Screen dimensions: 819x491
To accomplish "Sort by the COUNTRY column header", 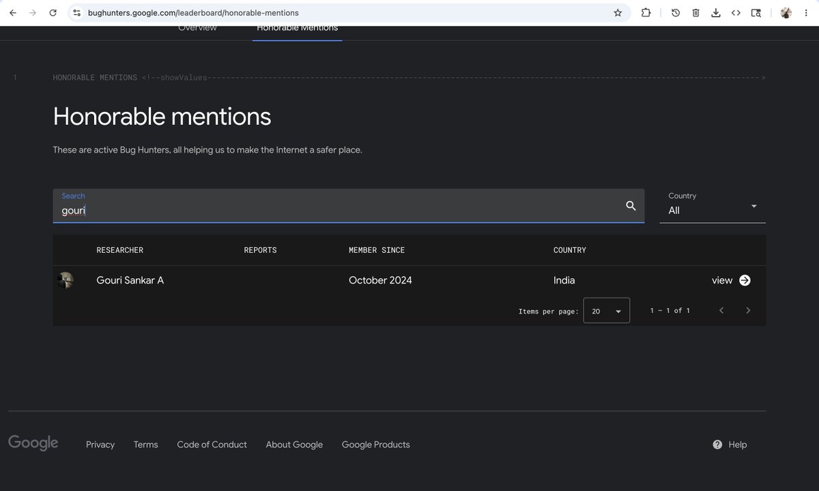I will 570,250.
